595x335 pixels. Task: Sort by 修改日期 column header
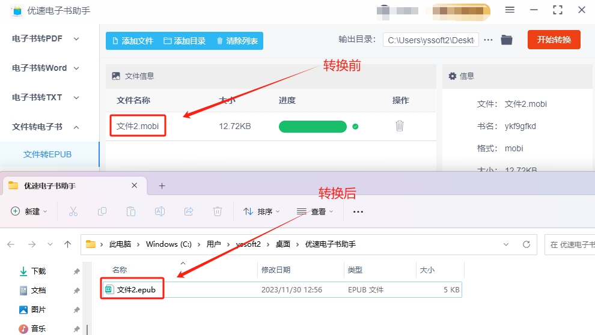(x=276, y=270)
